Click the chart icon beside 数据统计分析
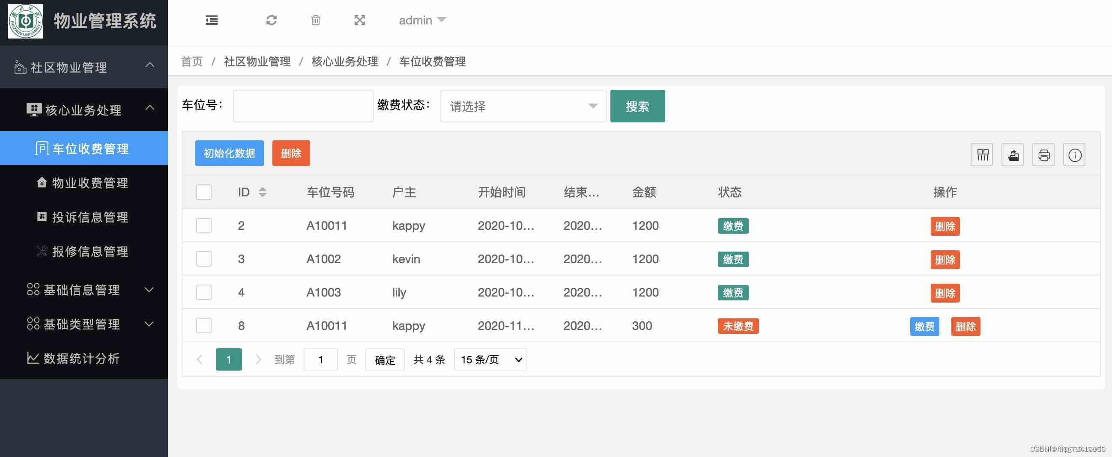The height and width of the screenshot is (457, 1112). [x=33, y=358]
